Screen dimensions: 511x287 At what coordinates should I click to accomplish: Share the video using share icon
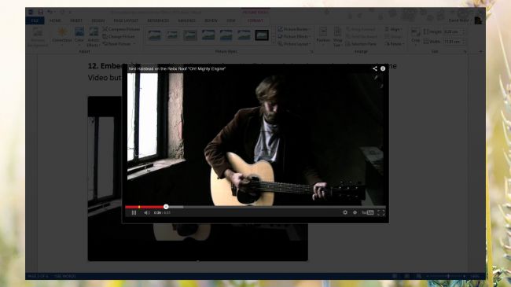[375, 68]
